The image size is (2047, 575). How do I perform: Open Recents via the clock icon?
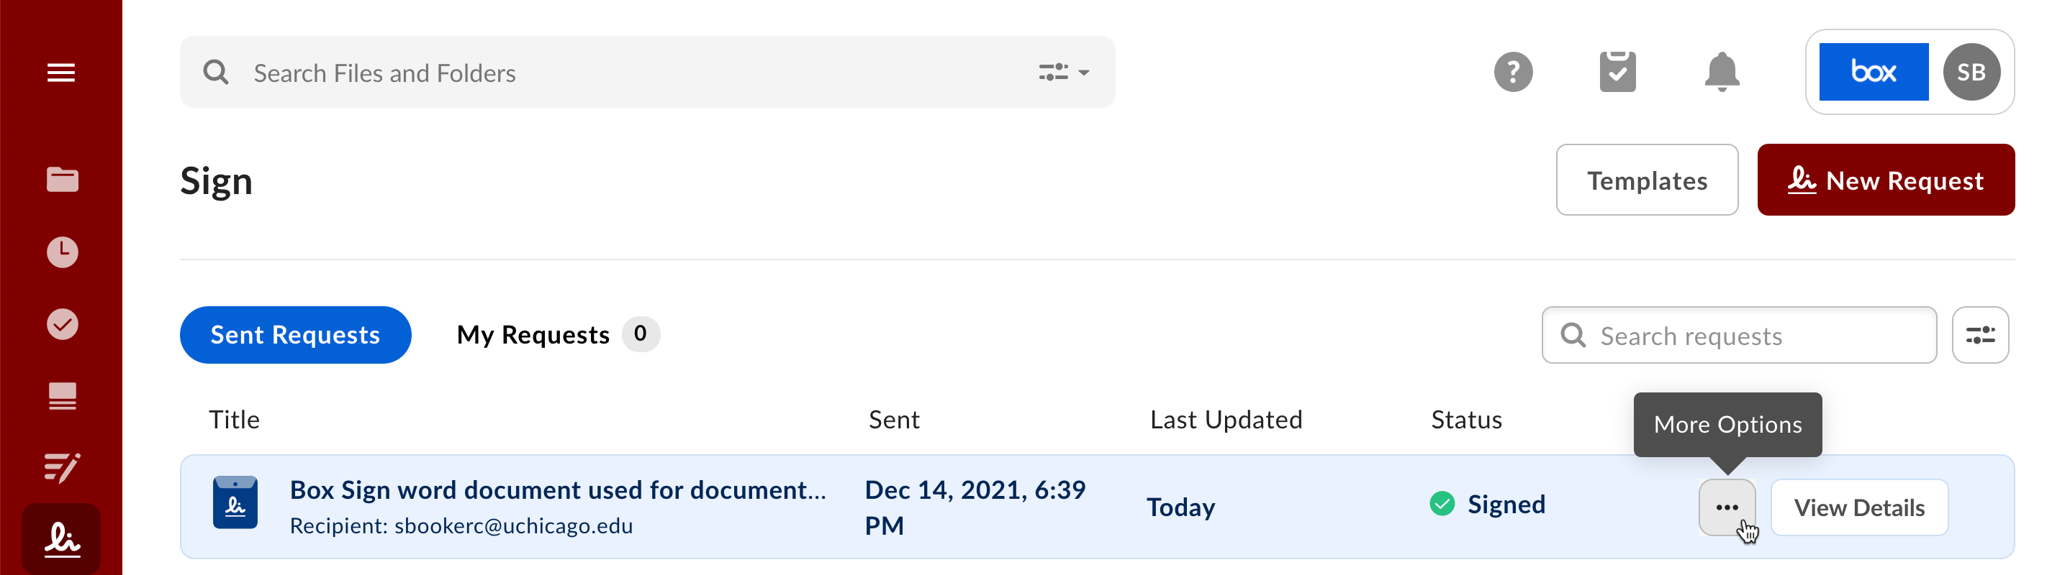61,252
